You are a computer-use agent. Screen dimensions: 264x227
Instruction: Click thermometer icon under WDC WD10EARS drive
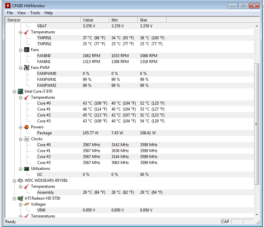point(26,186)
